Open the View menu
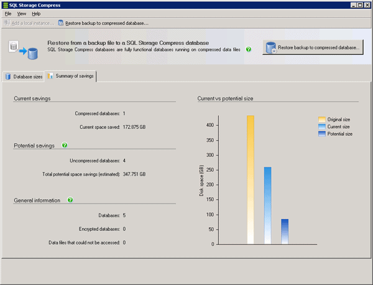This screenshot has width=373, height=285. pyautogui.click(x=22, y=14)
